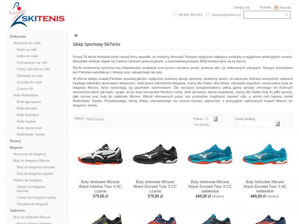Click the email envelope icon
This screenshot has width=299, height=224.
(208, 14)
